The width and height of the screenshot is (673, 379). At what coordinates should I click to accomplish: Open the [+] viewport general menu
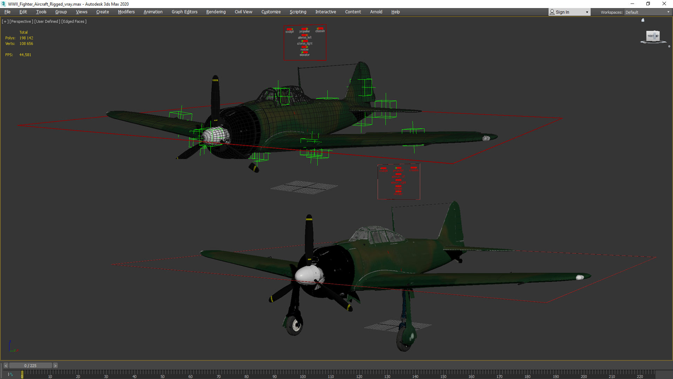coord(5,21)
